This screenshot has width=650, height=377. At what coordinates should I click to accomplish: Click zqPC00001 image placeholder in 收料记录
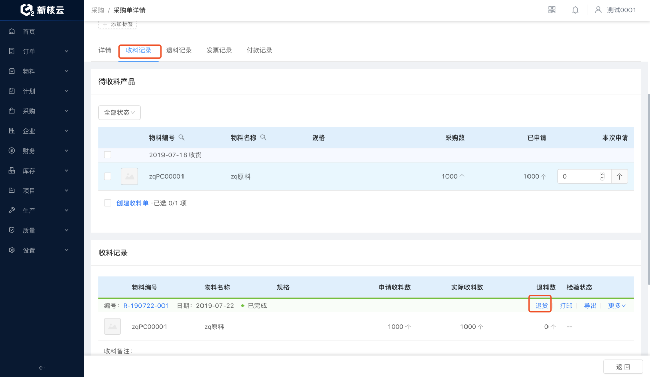tap(113, 326)
